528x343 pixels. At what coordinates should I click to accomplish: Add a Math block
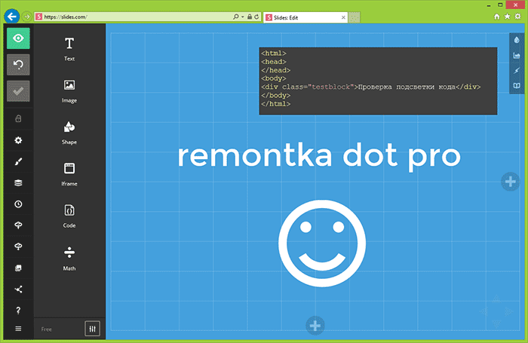click(69, 258)
